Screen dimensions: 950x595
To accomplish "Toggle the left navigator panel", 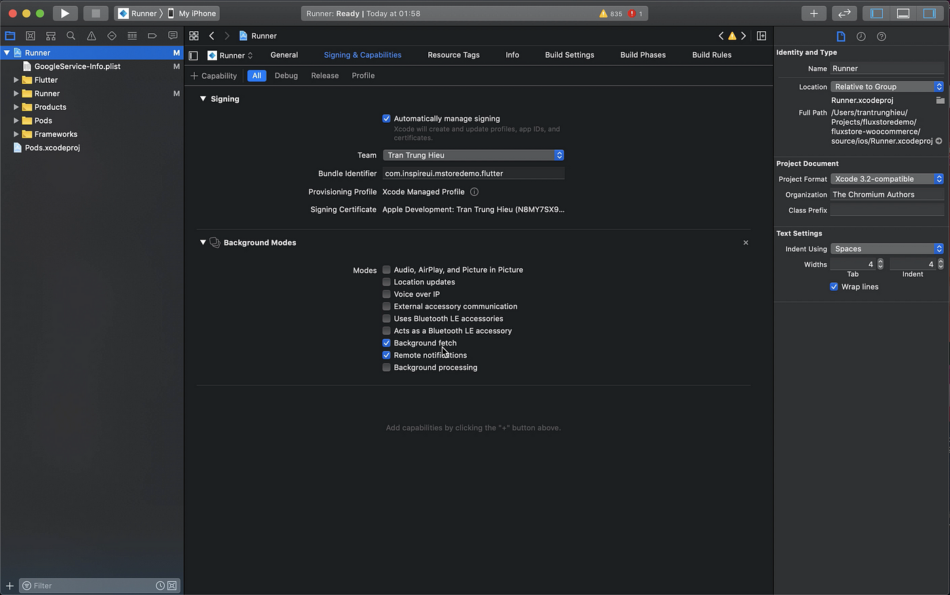I will (877, 13).
